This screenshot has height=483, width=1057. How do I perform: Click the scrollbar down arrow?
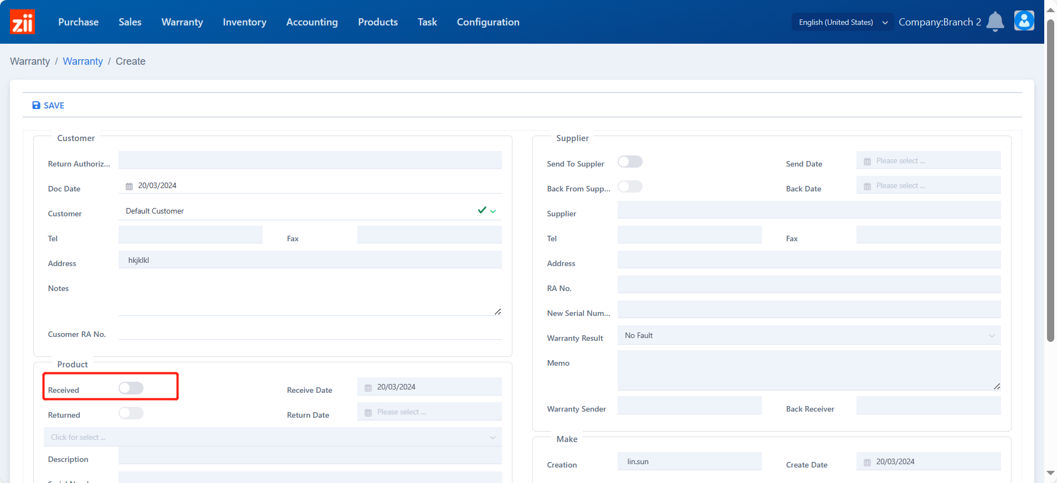(x=1050, y=473)
